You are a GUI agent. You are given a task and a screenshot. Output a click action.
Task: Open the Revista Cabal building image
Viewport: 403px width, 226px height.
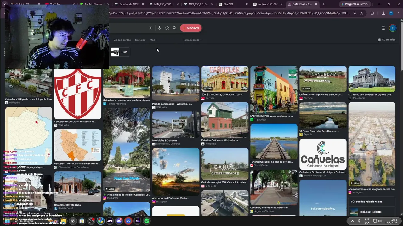[x=78, y=187]
